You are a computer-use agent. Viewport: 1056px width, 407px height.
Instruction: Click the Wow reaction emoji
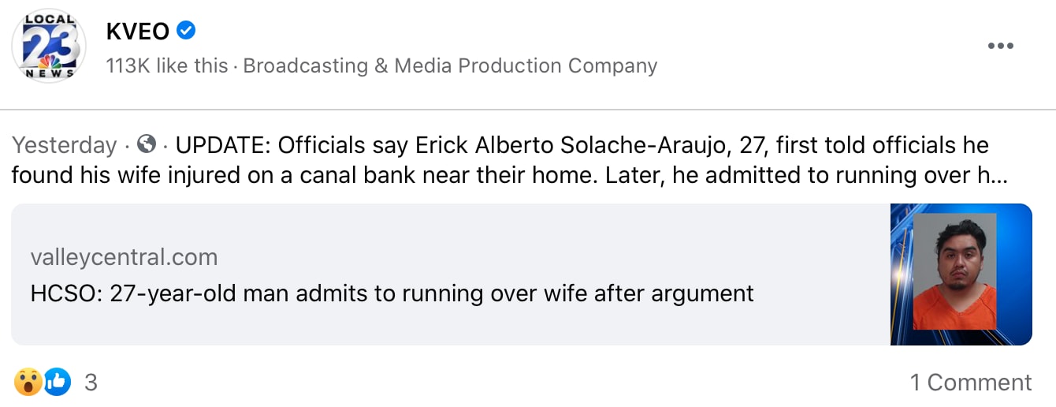pyautogui.click(x=28, y=383)
